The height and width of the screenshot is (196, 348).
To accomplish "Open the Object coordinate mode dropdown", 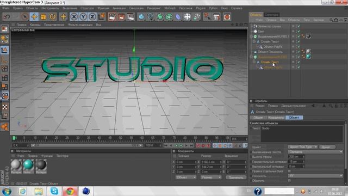I will [x=186, y=177].
